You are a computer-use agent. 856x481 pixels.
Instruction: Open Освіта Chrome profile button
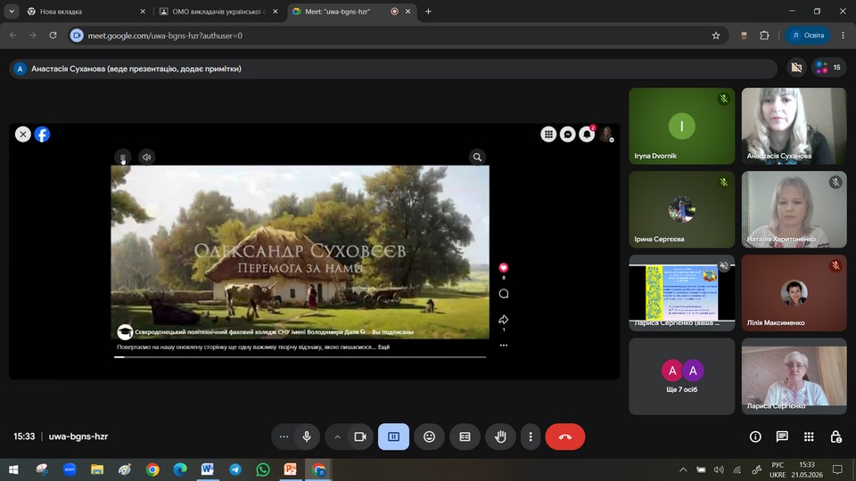808,36
